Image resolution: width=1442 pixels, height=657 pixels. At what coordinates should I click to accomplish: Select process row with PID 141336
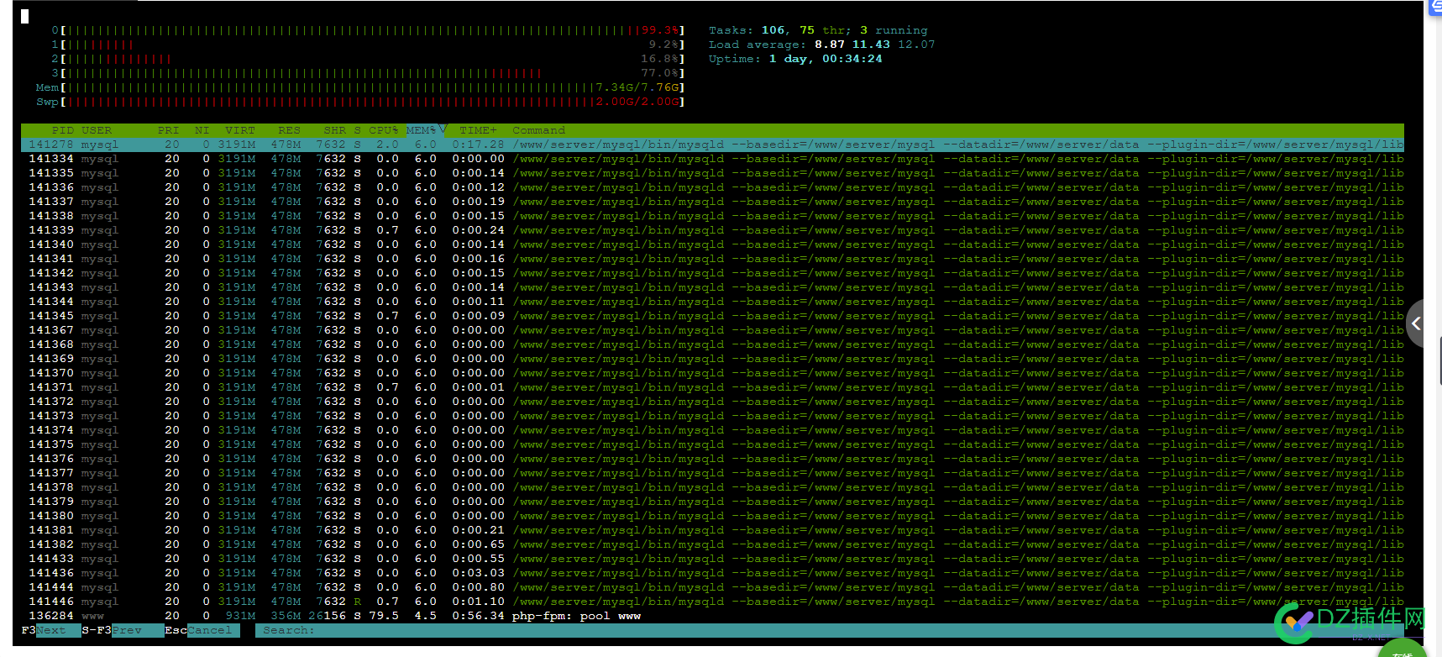coord(712,187)
